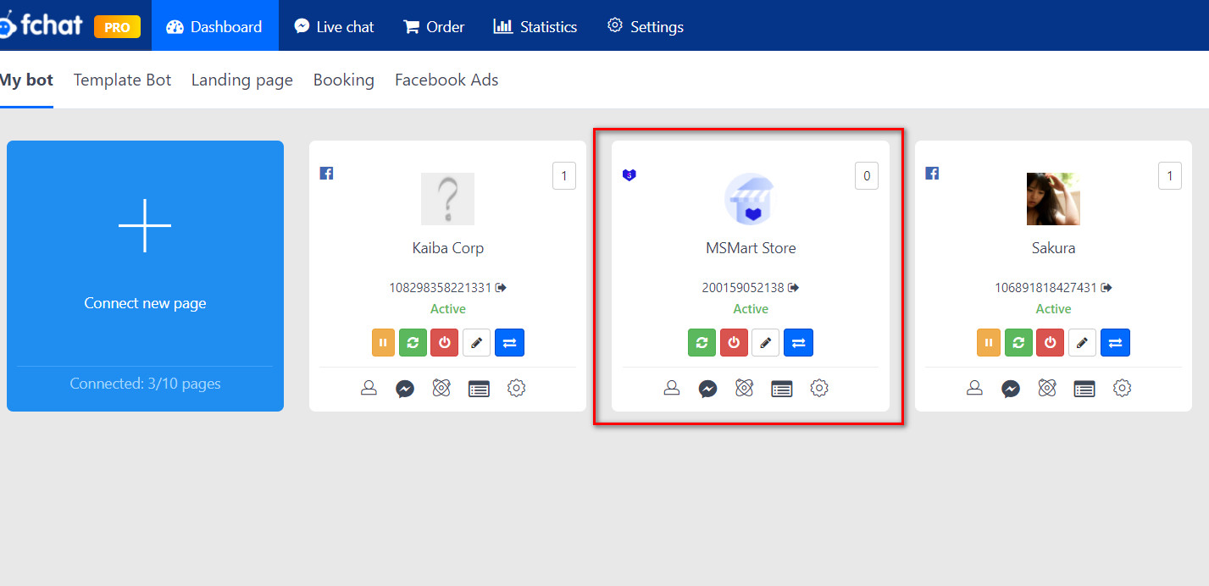Image resolution: width=1209 pixels, height=586 pixels.
Task: Open MSMart Store ID external link
Action: pyautogui.click(x=793, y=288)
